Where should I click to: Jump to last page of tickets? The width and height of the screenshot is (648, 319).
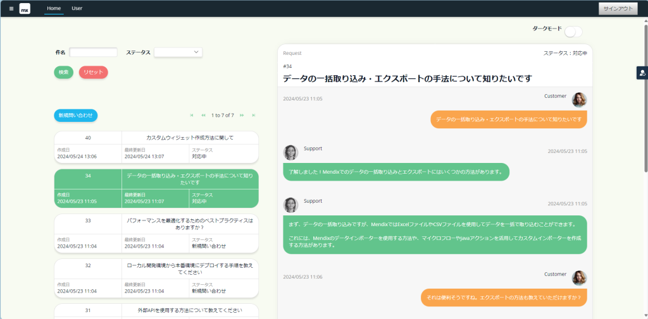[254, 116]
